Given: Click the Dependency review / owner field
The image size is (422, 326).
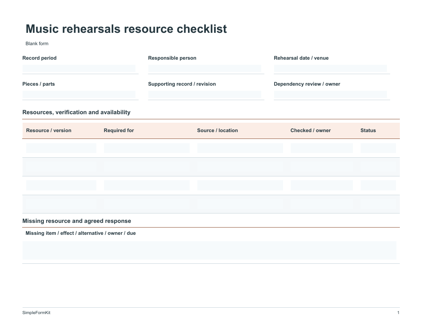Looking at the screenshot, I should click(330, 95).
